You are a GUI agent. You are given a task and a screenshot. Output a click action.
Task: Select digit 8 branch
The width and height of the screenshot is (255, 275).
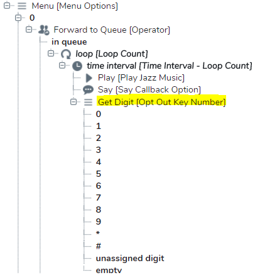pos(99,210)
